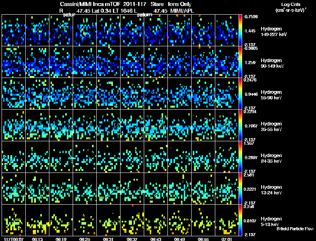This screenshot has height=241, width=316.
Task: Click the B-field Particle Flow legend text
Action: (295, 229)
